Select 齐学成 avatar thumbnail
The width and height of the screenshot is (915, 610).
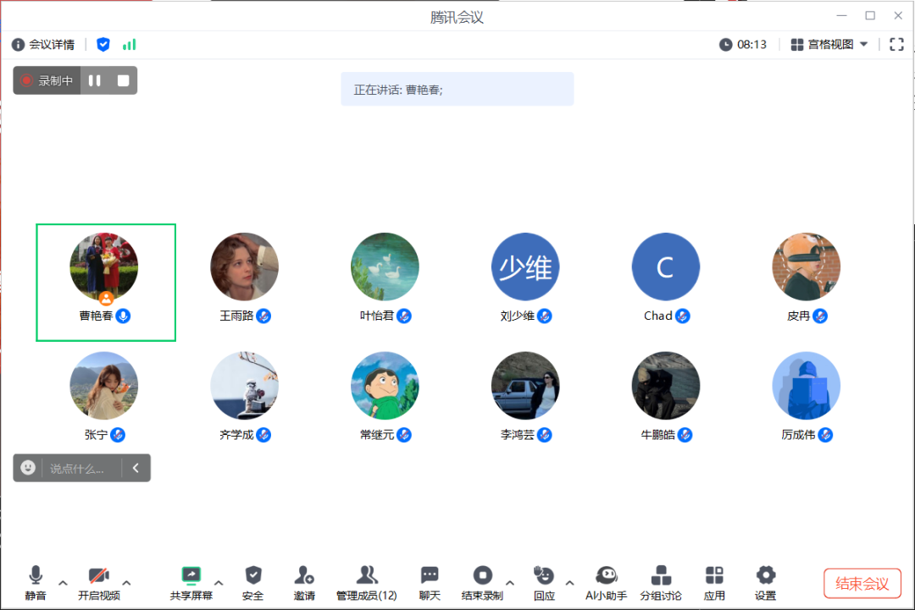(245, 386)
